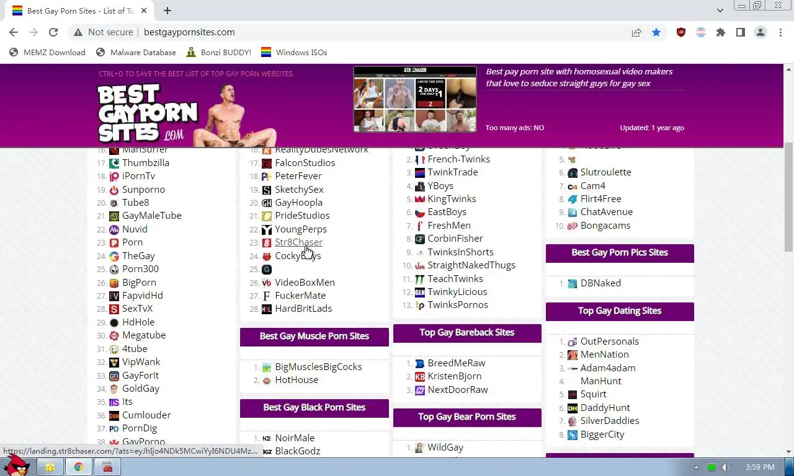Open the PrideStudios link
The height and width of the screenshot is (476, 794).
click(x=302, y=216)
